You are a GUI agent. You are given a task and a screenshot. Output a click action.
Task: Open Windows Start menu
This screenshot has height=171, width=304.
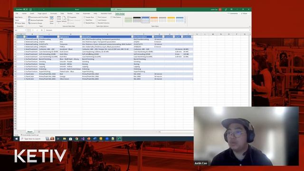(x=17, y=139)
